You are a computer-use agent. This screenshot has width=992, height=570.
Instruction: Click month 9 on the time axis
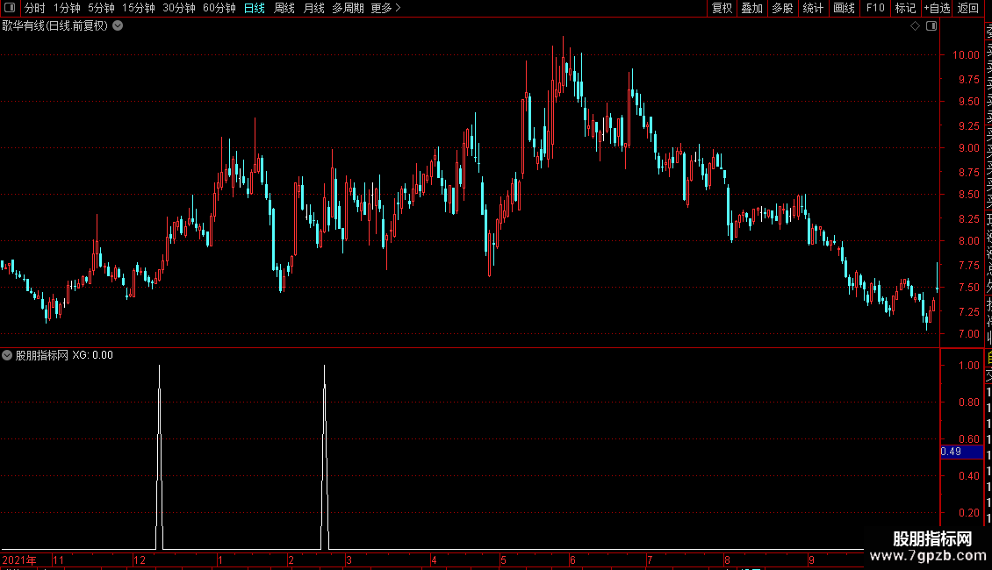(x=811, y=559)
